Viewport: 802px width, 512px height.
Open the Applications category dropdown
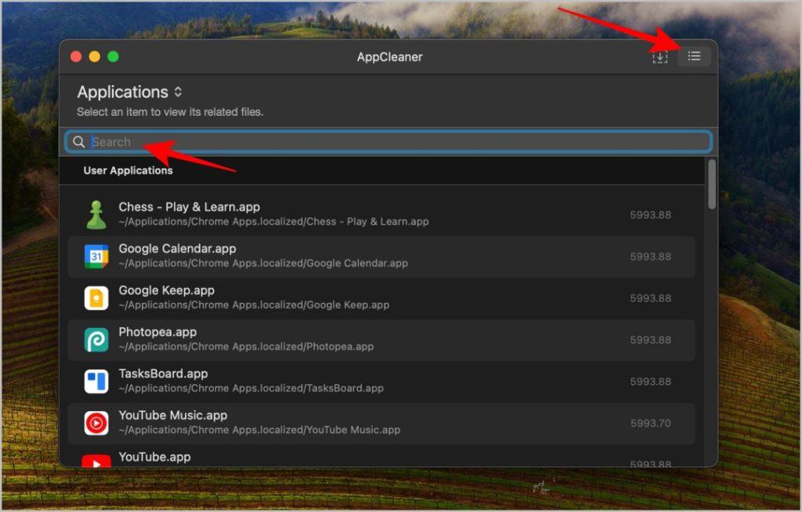pos(130,92)
